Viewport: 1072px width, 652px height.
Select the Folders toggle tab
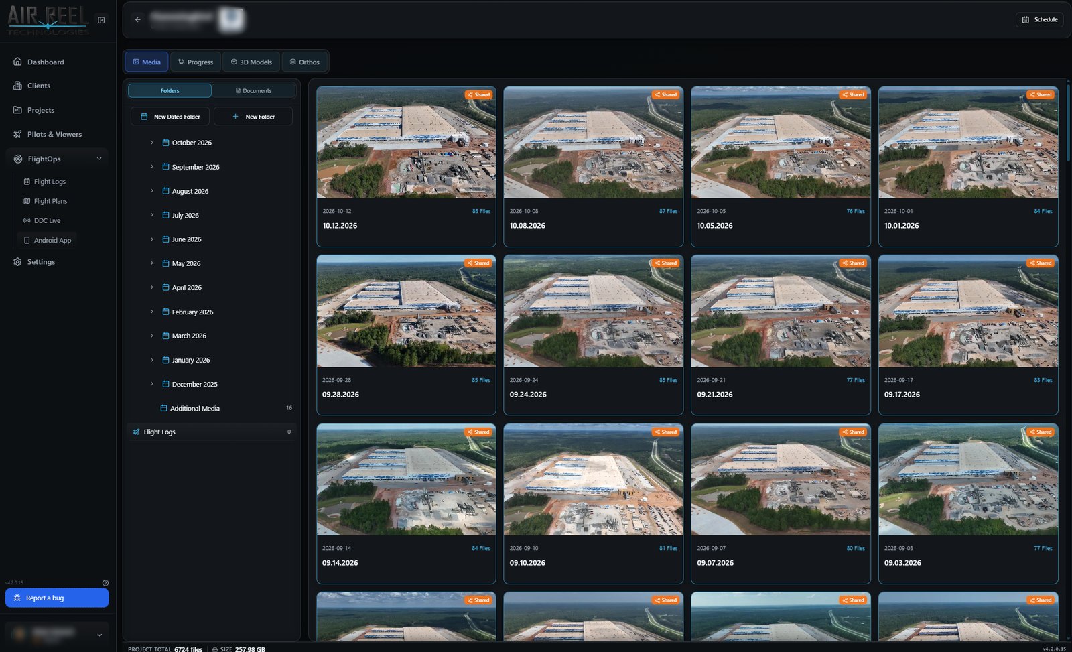pyautogui.click(x=170, y=90)
